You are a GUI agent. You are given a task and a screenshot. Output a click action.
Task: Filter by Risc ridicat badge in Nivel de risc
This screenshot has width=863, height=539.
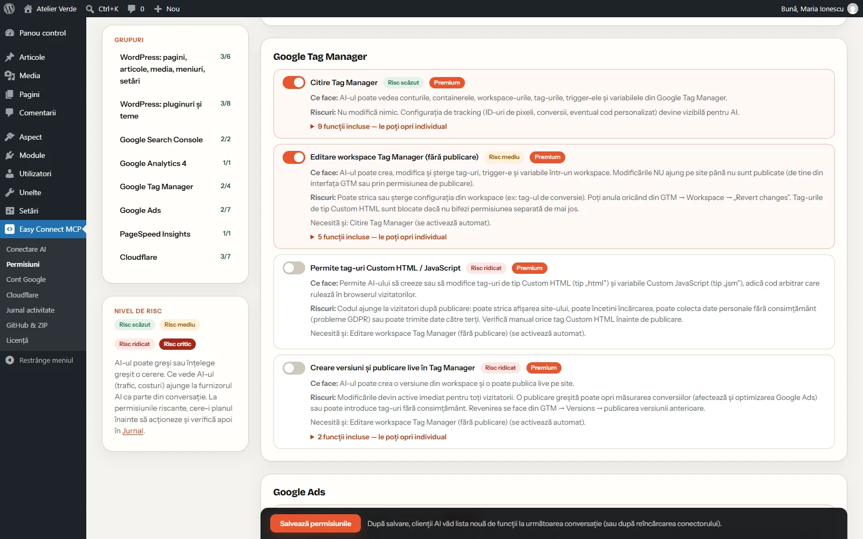point(134,344)
